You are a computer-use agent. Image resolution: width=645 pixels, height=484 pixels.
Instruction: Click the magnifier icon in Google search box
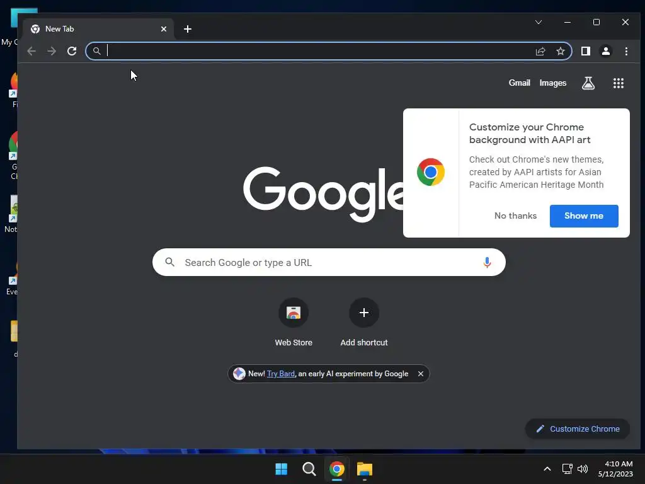coord(169,262)
